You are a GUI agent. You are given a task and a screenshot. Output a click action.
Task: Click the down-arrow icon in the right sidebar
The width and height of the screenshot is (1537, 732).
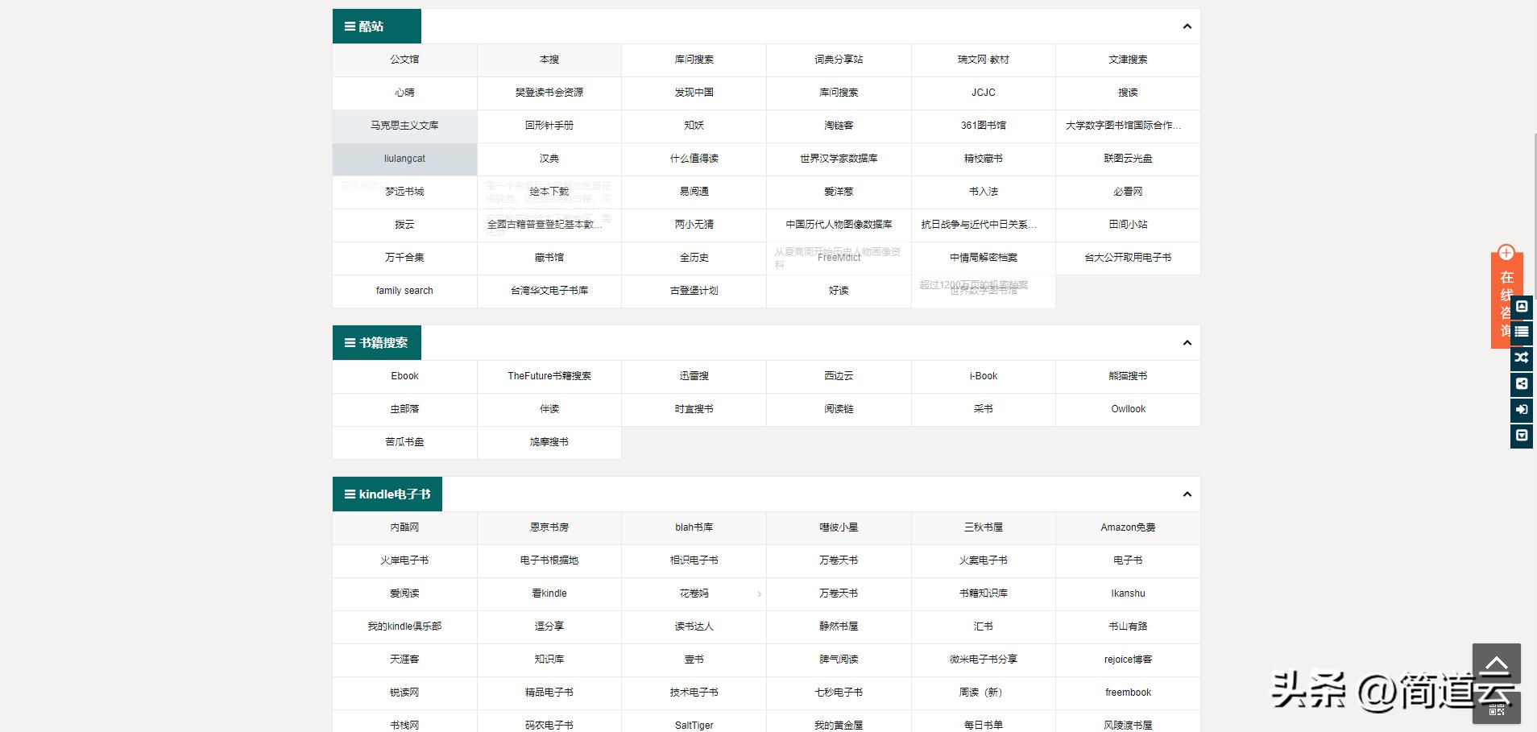[1521, 436]
